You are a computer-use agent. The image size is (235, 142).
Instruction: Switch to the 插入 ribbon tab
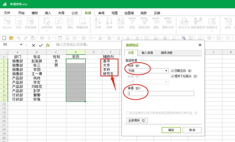point(48,13)
